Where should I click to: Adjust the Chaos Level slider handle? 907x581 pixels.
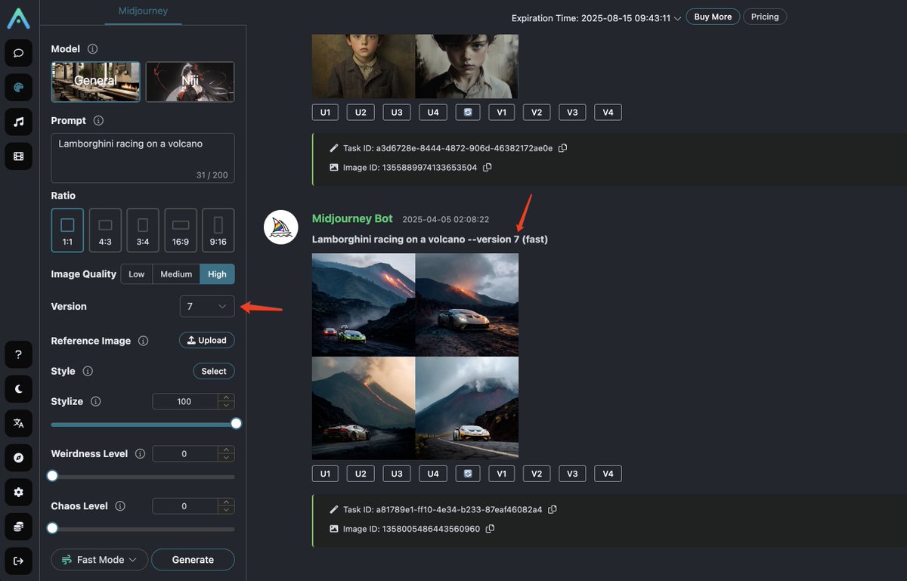tap(52, 529)
